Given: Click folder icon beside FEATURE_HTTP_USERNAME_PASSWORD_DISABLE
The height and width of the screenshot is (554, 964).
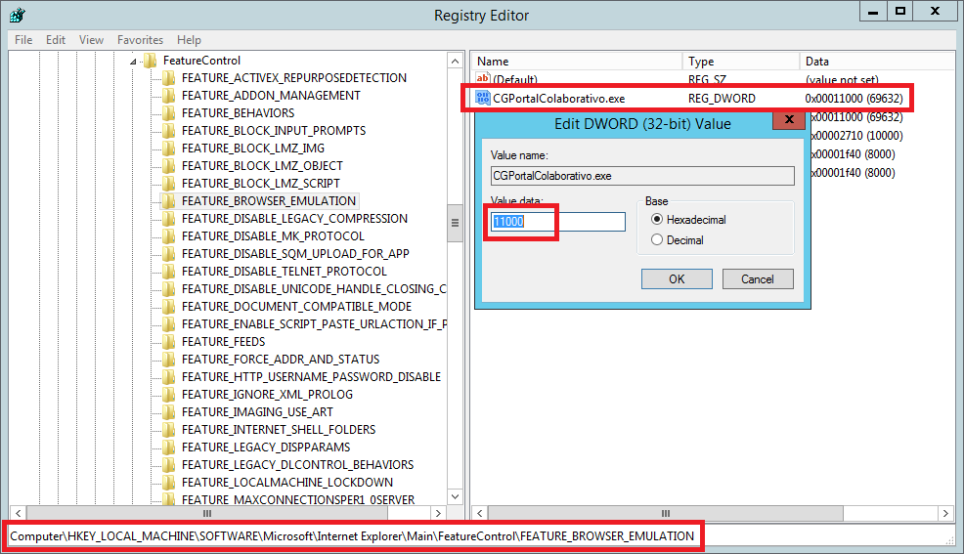Looking at the screenshot, I should [x=168, y=376].
